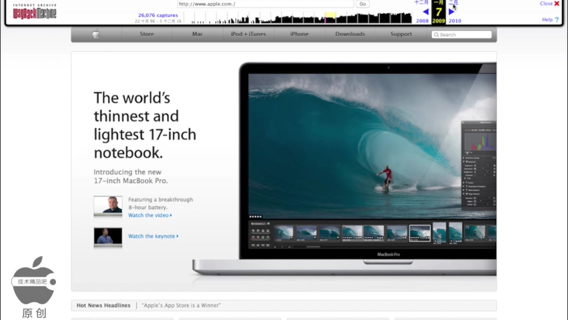Close the Wayback Machine toolbar
The height and width of the screenshot is (320, 568).
[x=549, y=4]
